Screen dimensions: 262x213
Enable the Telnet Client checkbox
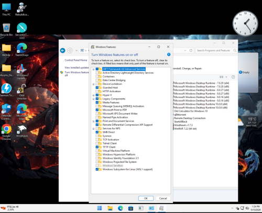[97, 143]
